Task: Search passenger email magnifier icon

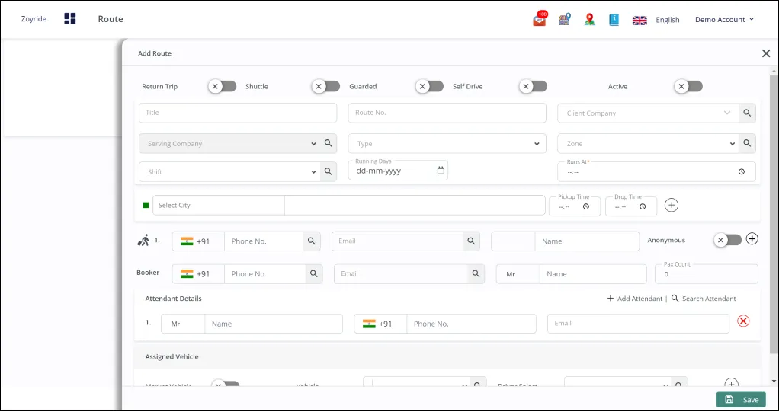Action: (471, 241)
